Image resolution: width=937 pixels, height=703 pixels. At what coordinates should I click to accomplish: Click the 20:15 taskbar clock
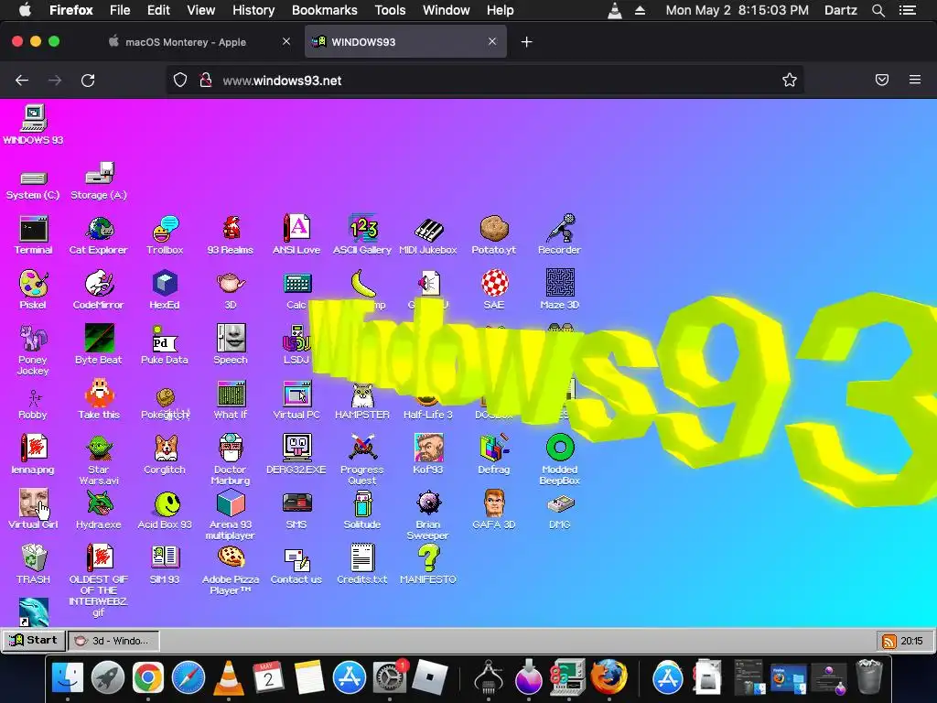pos(912,641)
